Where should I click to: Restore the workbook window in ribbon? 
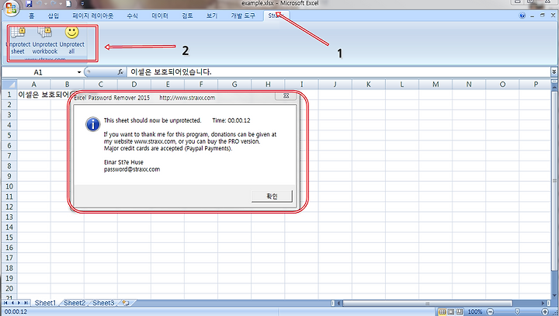542,16
